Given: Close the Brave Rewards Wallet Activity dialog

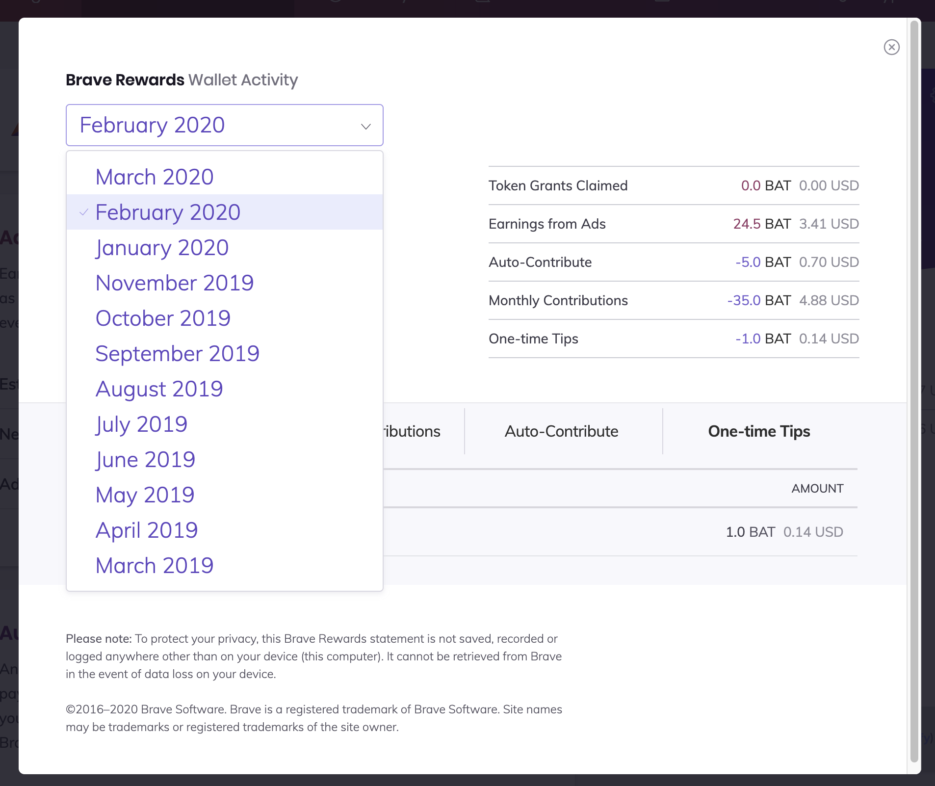Looking at the screenshot, I should tap(891, 47).
